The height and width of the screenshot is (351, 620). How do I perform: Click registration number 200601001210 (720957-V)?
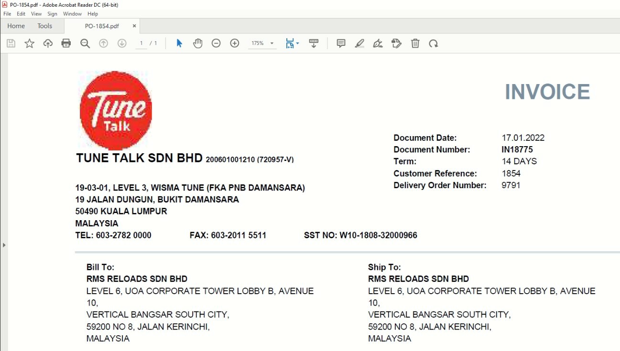pyautogui.click(x=250, y=160)
